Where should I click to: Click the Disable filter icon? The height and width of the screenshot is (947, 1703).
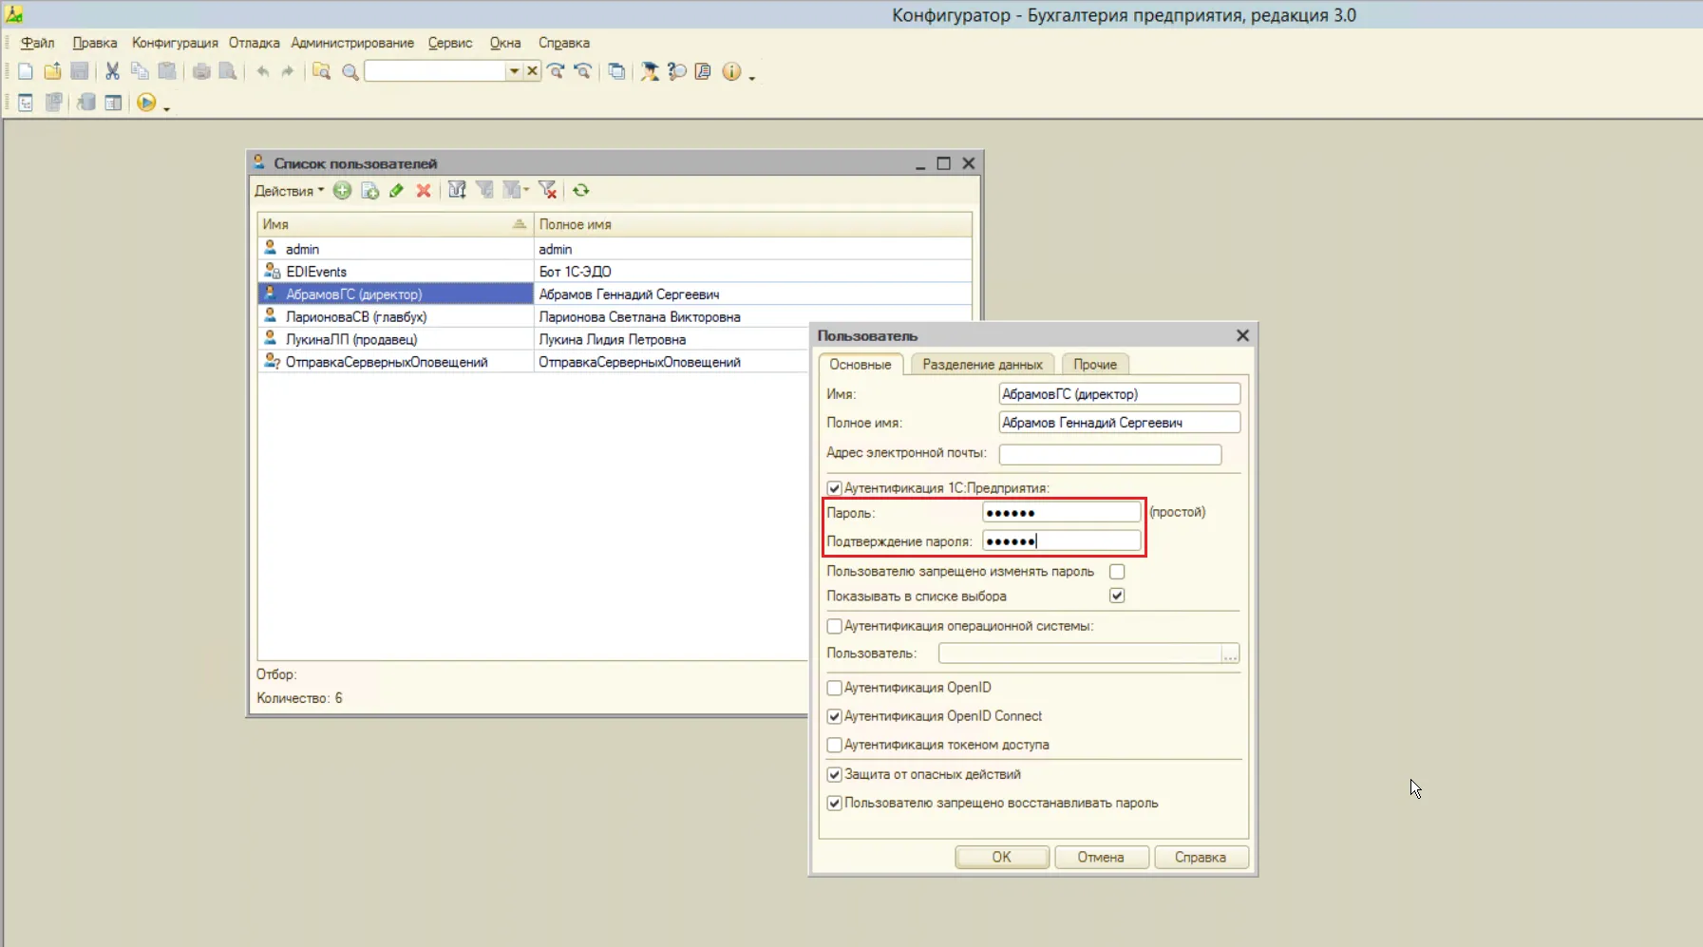[x=547, y=191]
